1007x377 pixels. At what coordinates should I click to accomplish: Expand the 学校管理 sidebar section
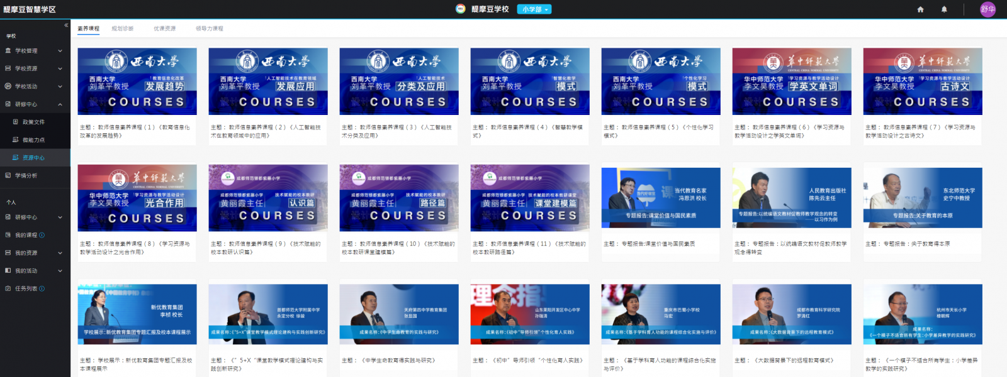pos(60,51)
